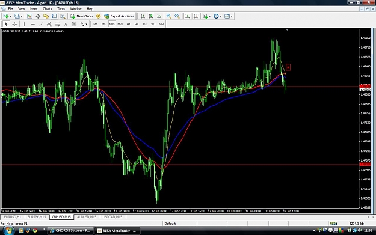Open the Strategy Tester icon
Screen dimensions: 376x235
(x=63, y=16)
